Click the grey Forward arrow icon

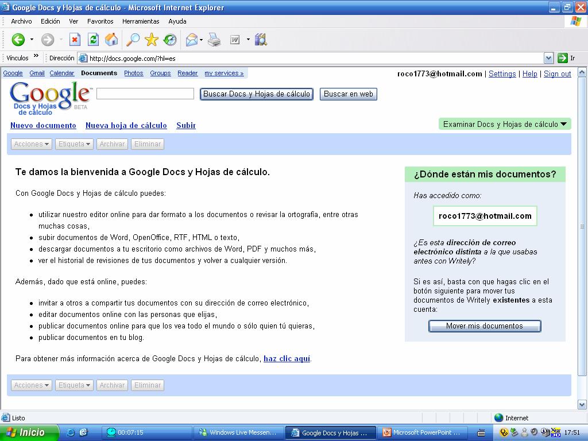48,40
